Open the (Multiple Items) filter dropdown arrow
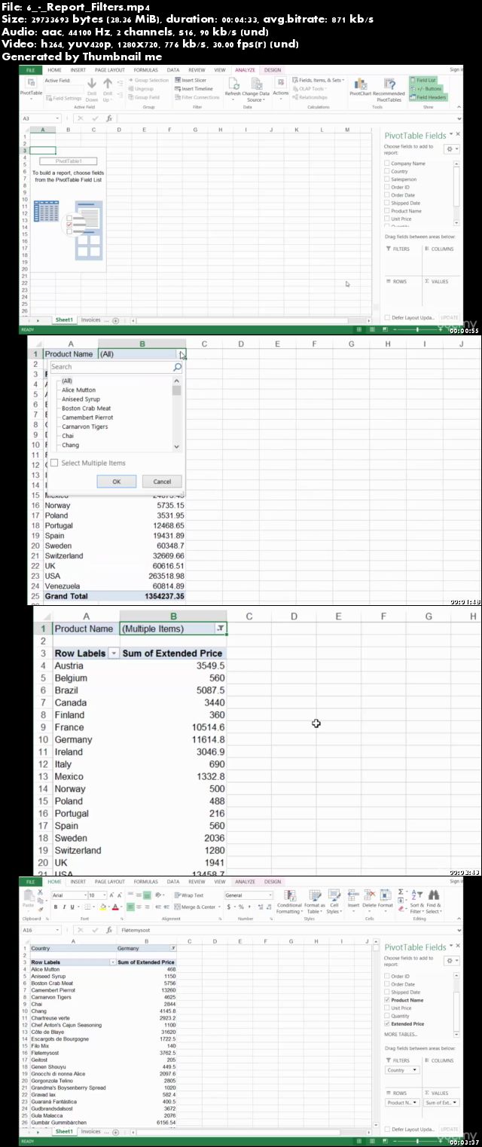The image size is (482, 1147). 220,629
